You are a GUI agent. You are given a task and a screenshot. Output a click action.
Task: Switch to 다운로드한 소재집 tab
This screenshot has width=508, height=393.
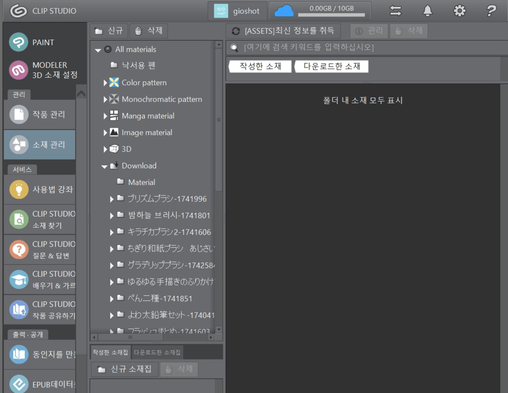157,352
